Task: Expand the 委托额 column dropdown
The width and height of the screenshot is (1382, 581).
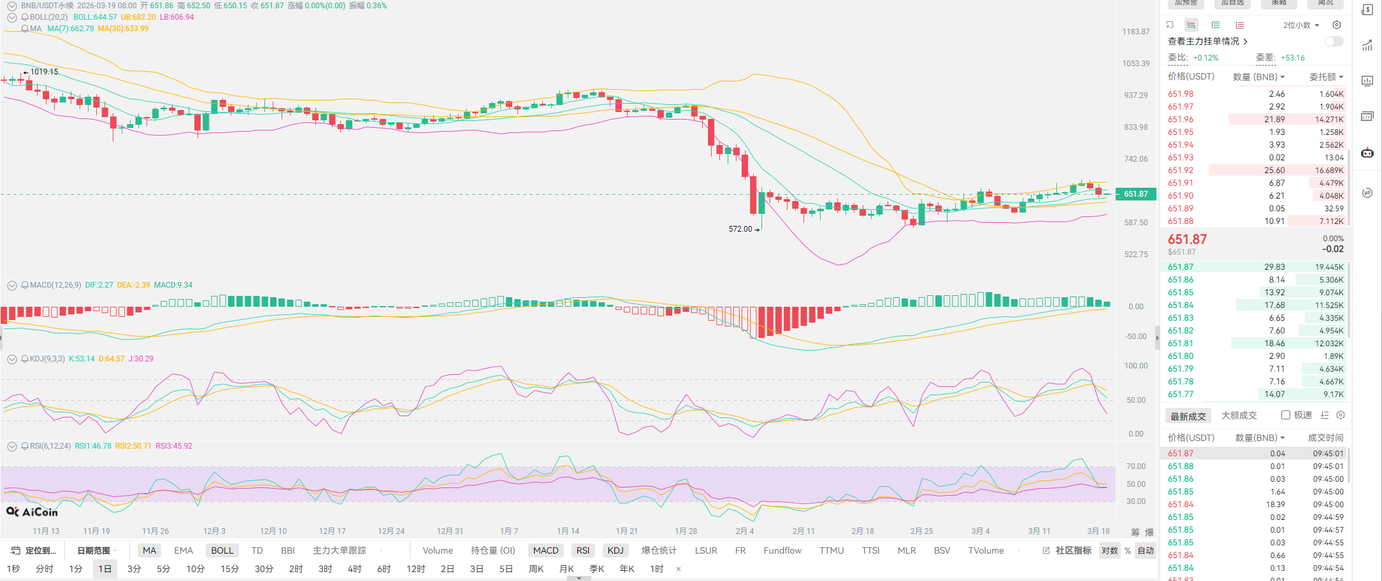Action: (1327, 77)
